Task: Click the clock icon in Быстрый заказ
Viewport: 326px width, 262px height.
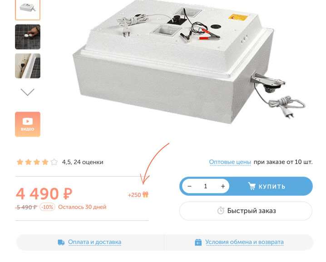Action: tap(221, 210)
